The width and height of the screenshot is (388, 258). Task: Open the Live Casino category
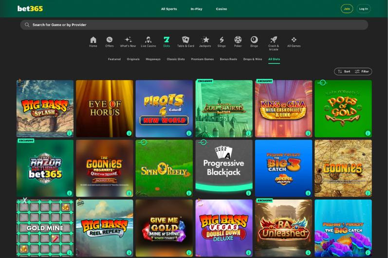pos(148,41)
